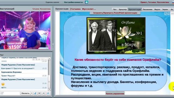
Task: Click the zoom-in magnifier on the presentation
Action: tap(166, 14)
